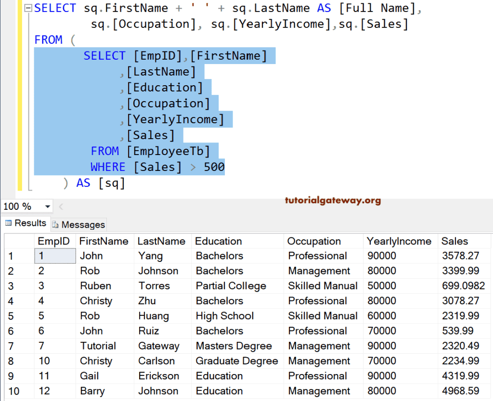Viewport: 493px width, 401px height.
Task: Open the 100% zoom level dropdown
Action: tap(47, 206)
